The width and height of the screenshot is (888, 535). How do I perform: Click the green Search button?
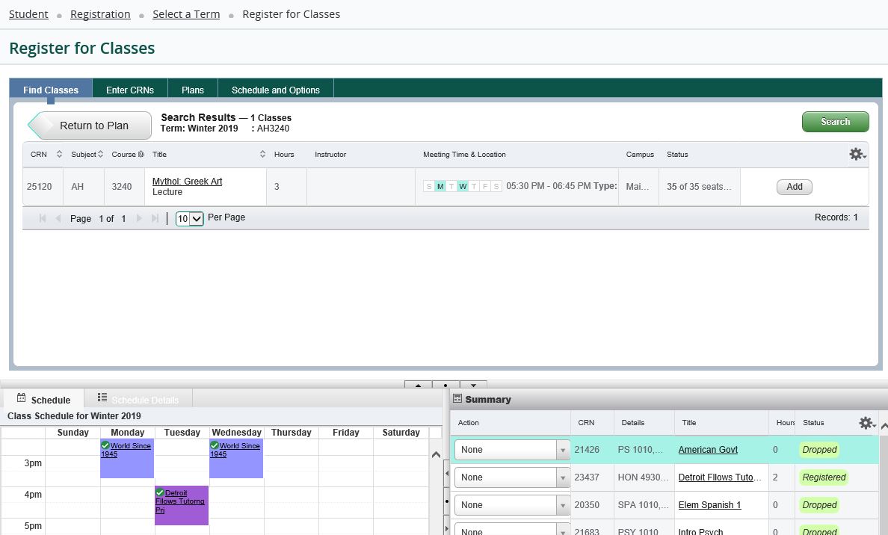pyautogui.click(x=836, y=122)
